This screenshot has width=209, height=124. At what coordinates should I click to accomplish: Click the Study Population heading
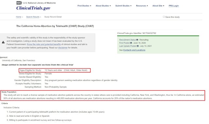pos(9,92)
